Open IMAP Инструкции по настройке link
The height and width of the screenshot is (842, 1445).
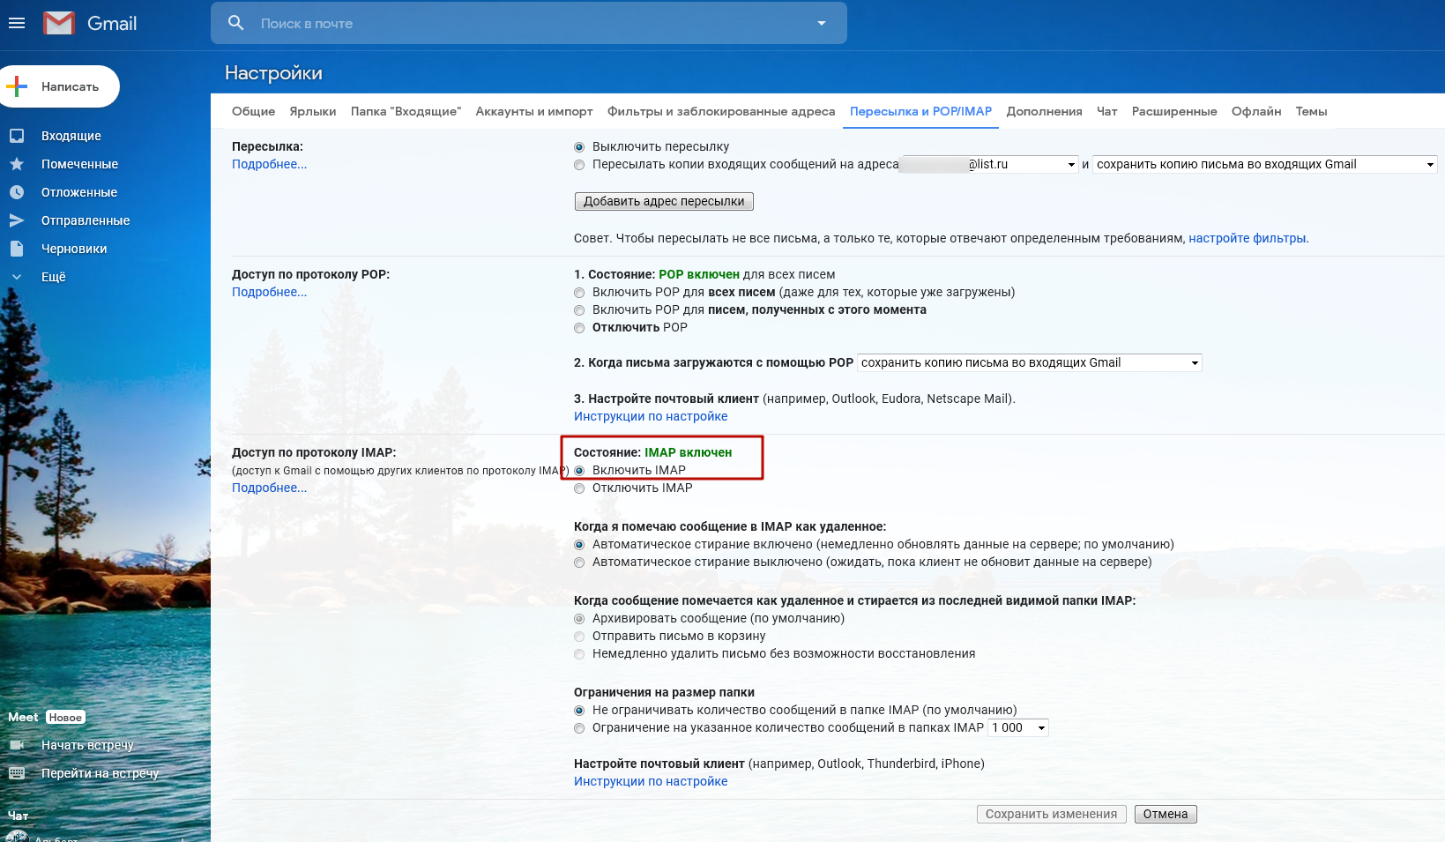pyautogui.click(x=651, y=781)
